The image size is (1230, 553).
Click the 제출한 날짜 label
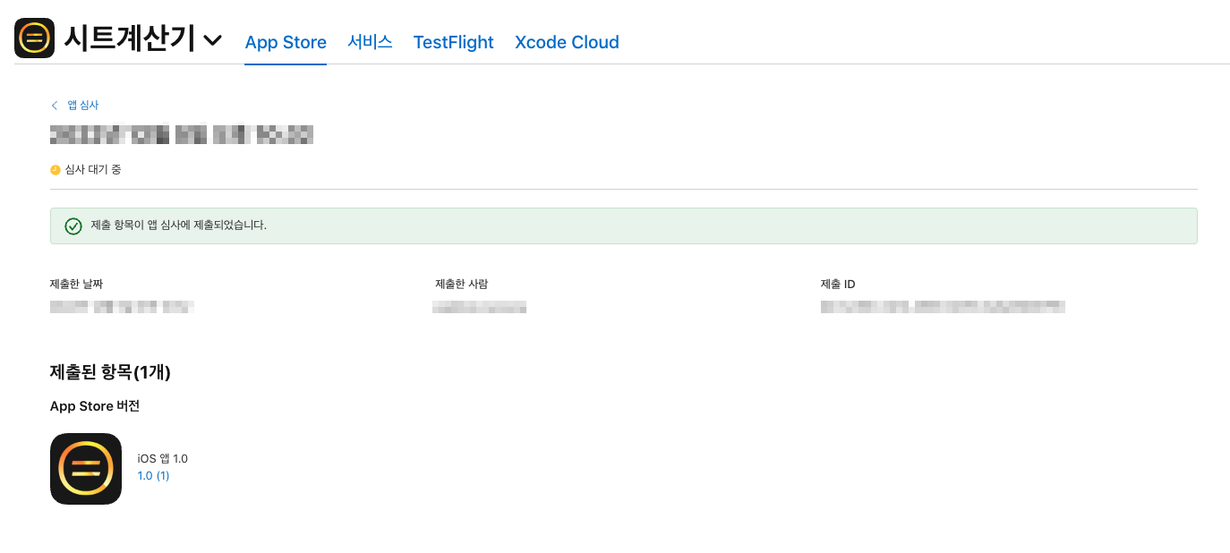point(76,285)
